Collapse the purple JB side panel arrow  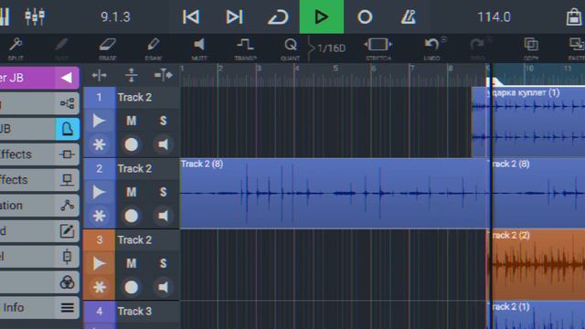(x=67, y=78)
